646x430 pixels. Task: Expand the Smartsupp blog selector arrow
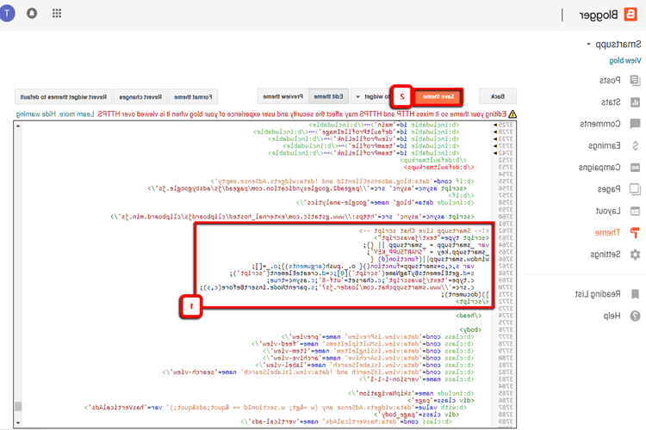coord(588,45)
